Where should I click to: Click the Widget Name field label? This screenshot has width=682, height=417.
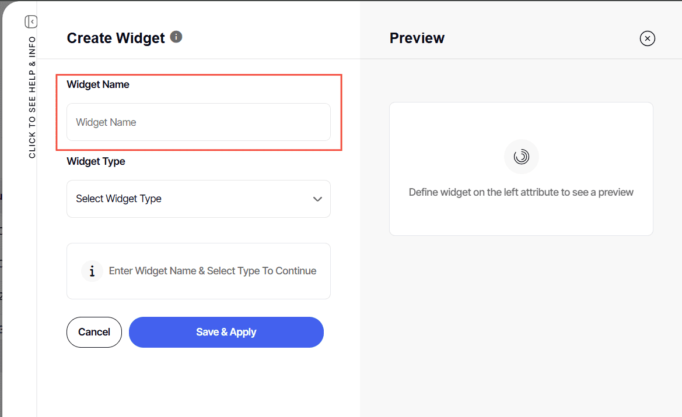coord(98,84)
